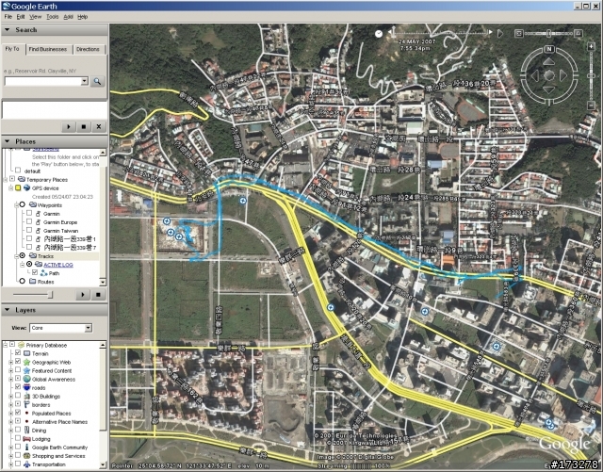The width and height of the screenshot is (603, 472).
Task: Play the search results tour
Action: (69, 126)
